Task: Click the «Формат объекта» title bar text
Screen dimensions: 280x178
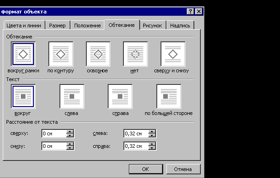Action: point(24,12)
